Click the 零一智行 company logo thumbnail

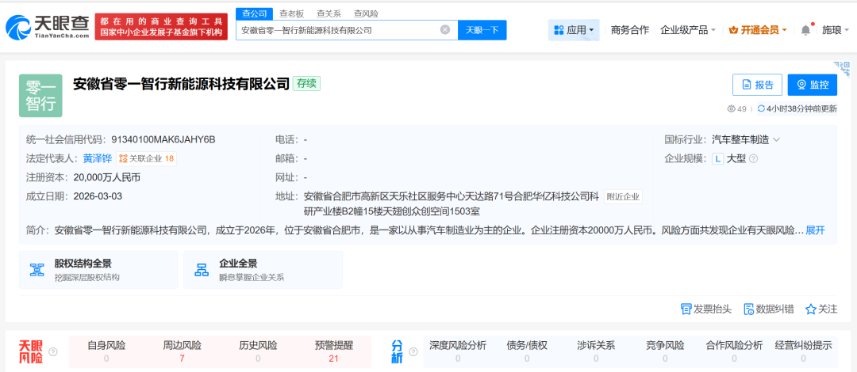[x=40, y=96]
